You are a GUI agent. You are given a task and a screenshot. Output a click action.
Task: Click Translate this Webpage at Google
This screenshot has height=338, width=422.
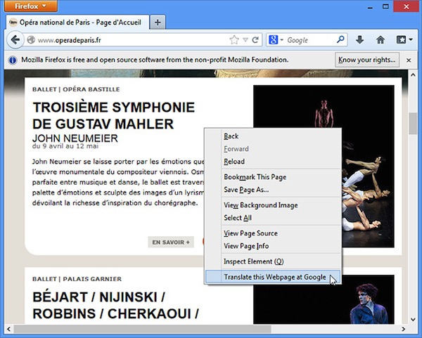(274, 277)
